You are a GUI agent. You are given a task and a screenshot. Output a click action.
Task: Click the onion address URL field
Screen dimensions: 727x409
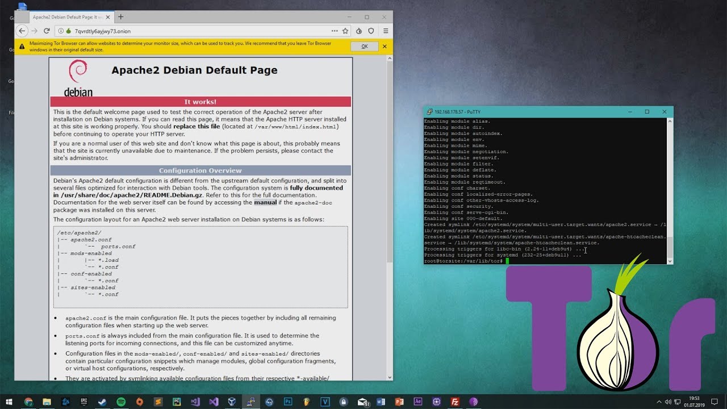202,31
